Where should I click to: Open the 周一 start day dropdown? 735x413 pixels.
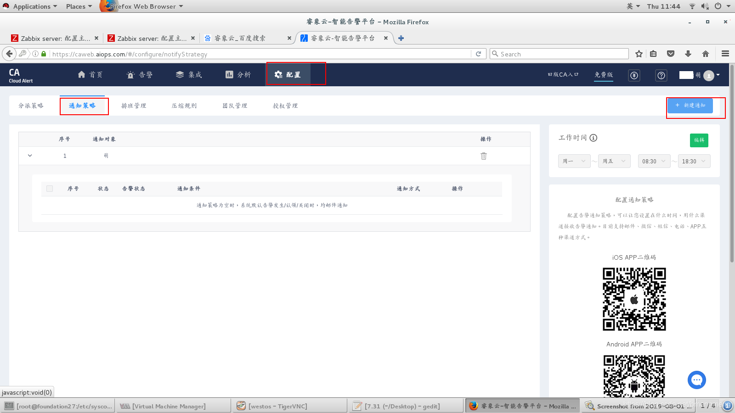coord(574,161)
